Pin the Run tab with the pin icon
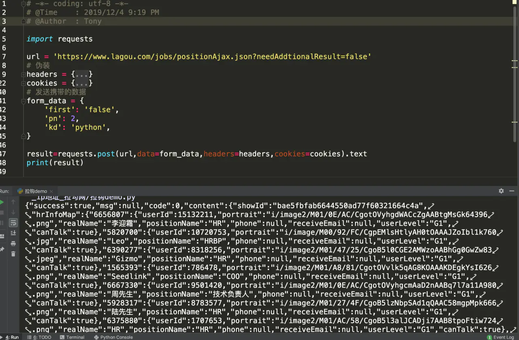 click(x=2, y=249)
